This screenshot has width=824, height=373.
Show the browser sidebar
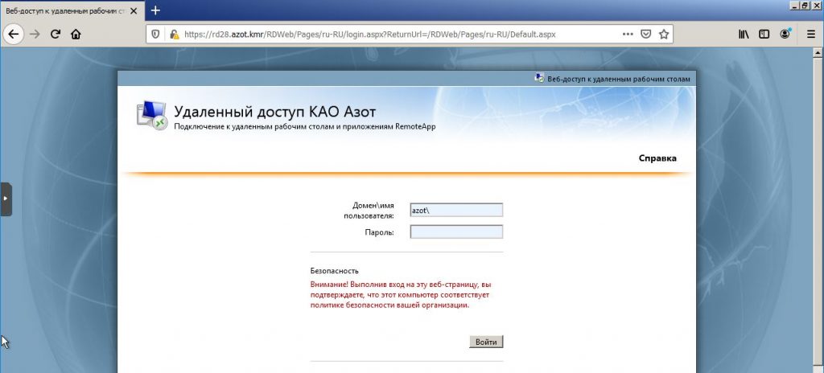point(764,34)
